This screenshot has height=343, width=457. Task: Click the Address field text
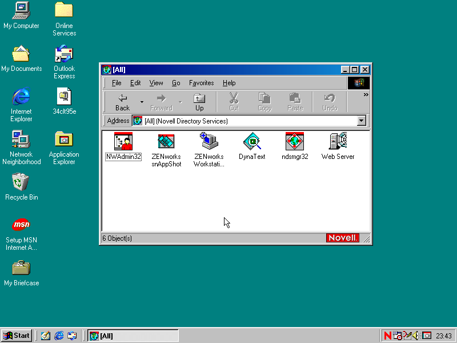click(x=186, y=121)
